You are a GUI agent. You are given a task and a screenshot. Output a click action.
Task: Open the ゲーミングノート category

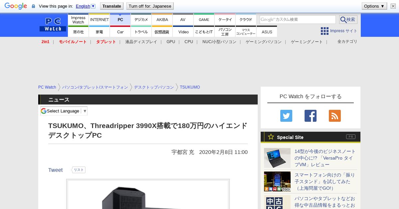(307, 42)
